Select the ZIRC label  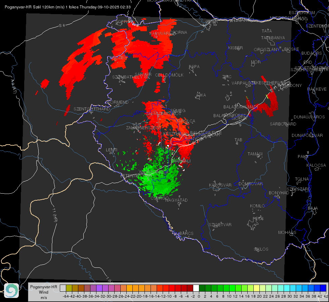[227, 77]
